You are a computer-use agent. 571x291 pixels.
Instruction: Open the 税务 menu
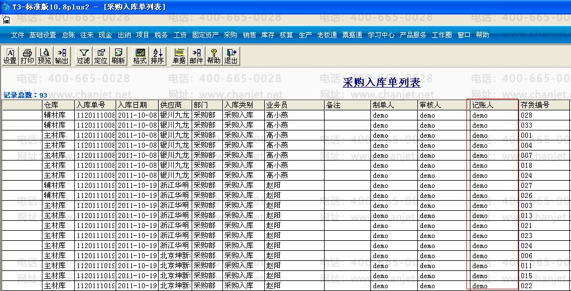coord(161,35)
